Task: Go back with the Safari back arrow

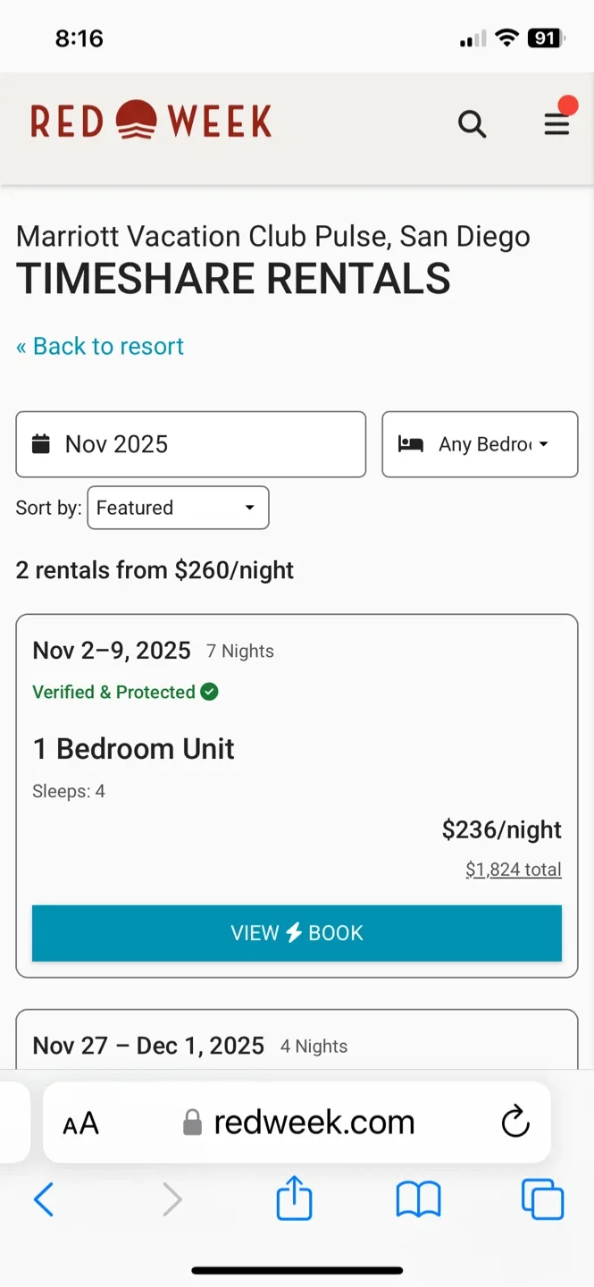Action: 44,1199
